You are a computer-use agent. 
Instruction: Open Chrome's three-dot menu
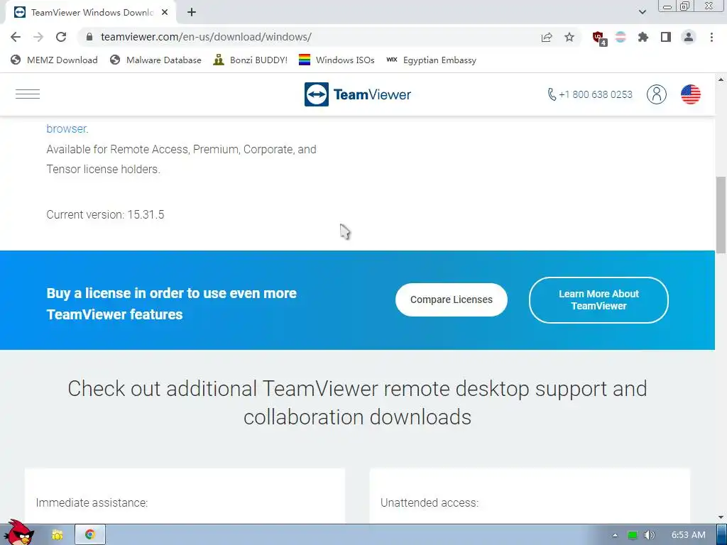coord(711,37)
